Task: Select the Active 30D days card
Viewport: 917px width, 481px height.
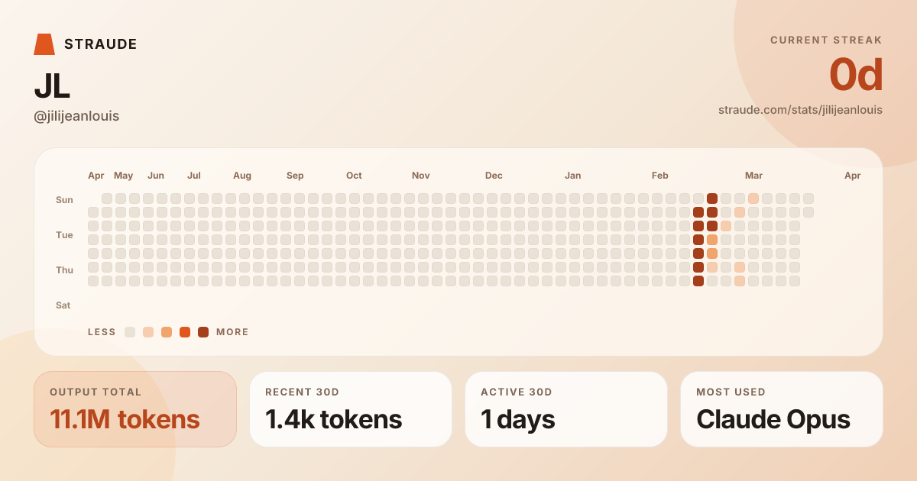Action: [566, 409]
